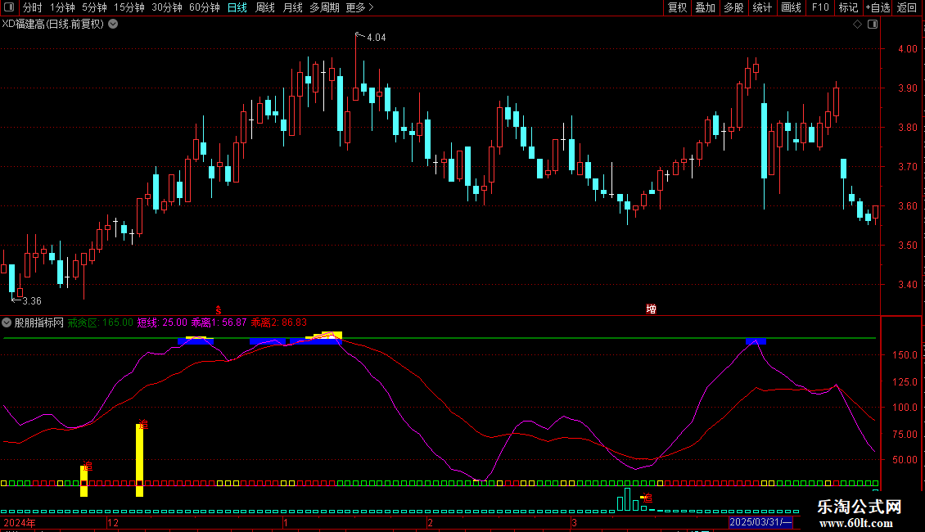
Task: Click the 标记 mark button
Action: click(848, 7)
